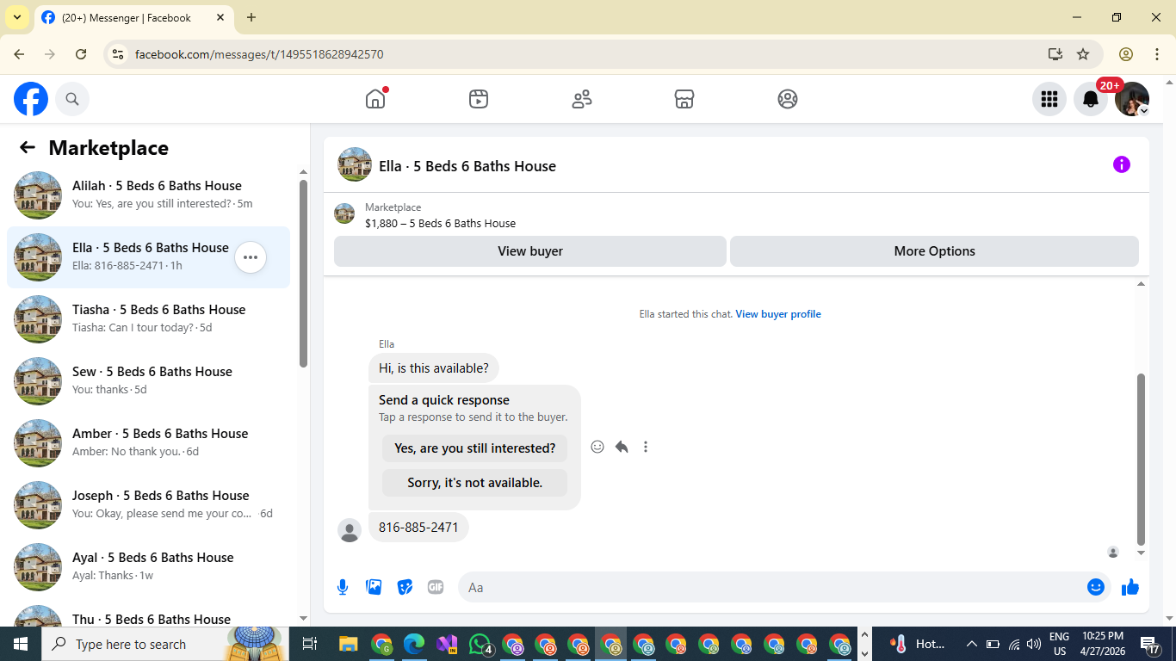
Task: Open Microsoft Edge from taskbar
Action: [414, 644]
